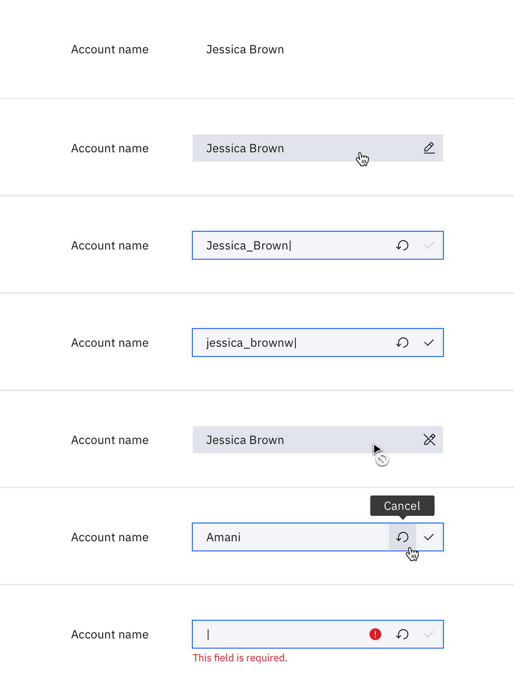Click into the Jessica_Brown text input
The image size is (514, 685).
tap(290, 245)
